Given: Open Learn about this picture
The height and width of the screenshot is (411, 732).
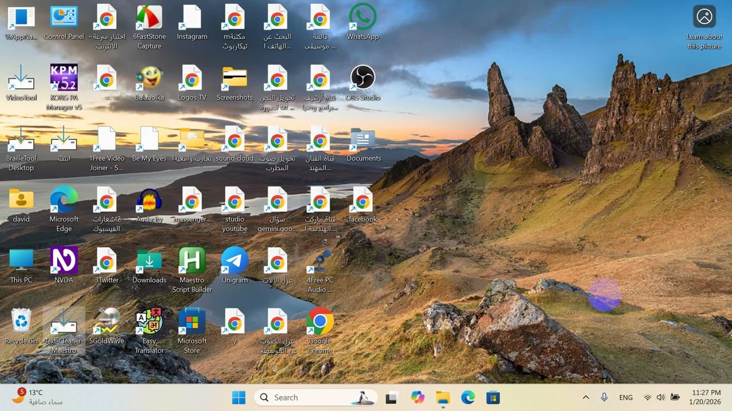Looking at the screenshot, I should [x=705, y=27].
